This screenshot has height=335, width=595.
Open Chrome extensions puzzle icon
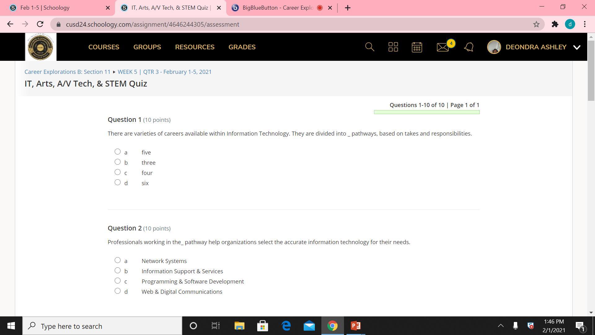click(555, 24)
